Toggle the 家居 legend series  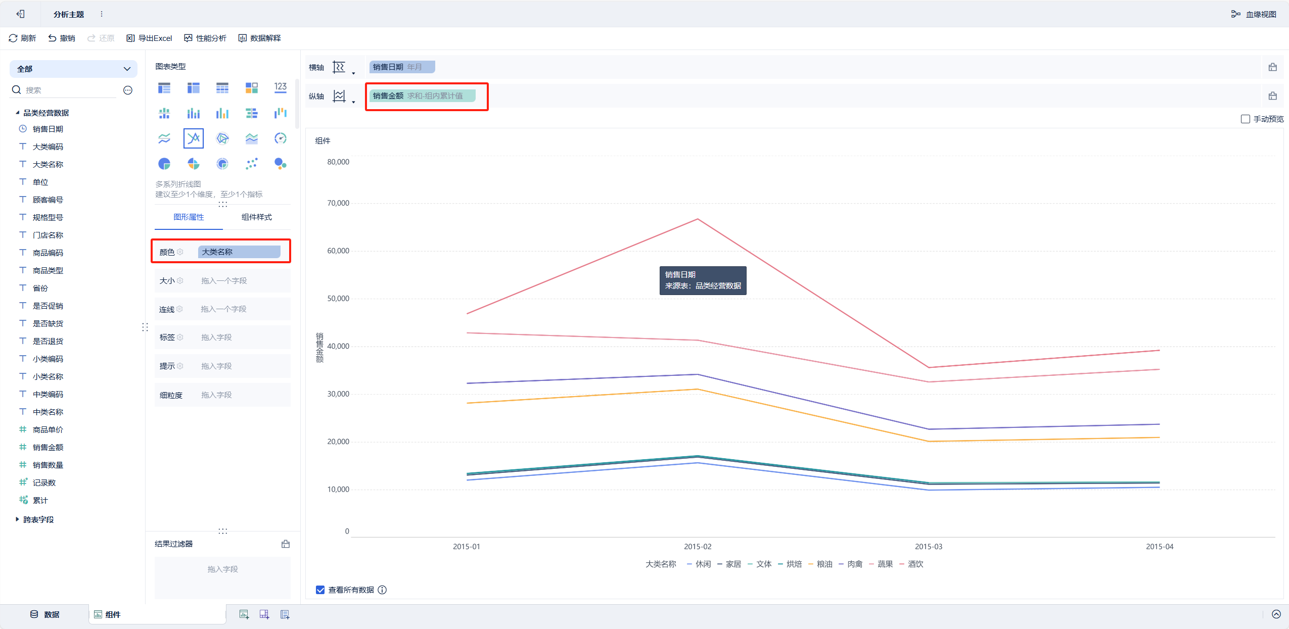click(x=729, y=564)
